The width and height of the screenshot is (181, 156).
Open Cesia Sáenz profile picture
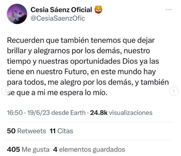(x=17, y=14)
